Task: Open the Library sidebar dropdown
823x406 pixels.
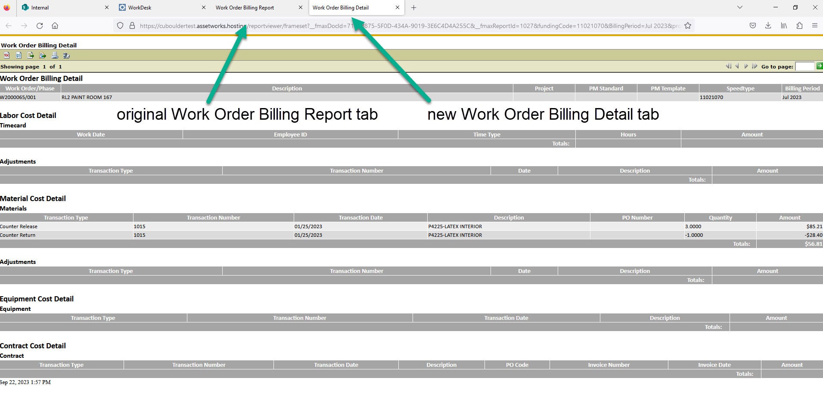Action: 784,25
